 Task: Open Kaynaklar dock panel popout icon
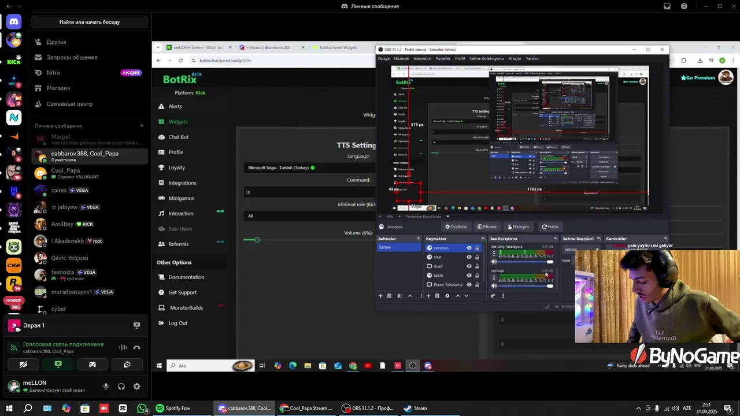tap(483, 239)
